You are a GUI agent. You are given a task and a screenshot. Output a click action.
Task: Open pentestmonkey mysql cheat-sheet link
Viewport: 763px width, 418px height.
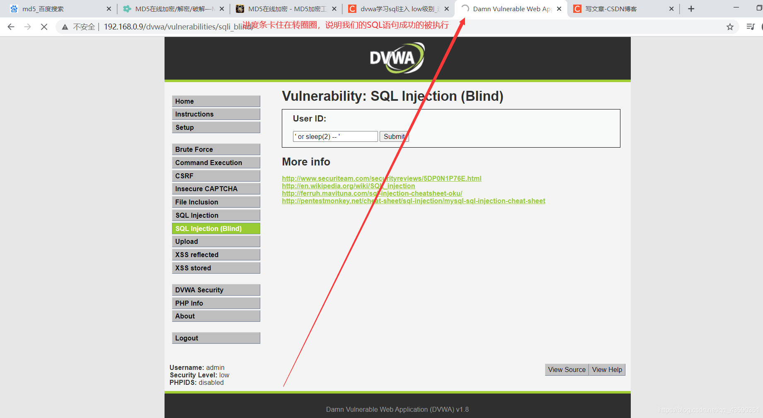414,201
